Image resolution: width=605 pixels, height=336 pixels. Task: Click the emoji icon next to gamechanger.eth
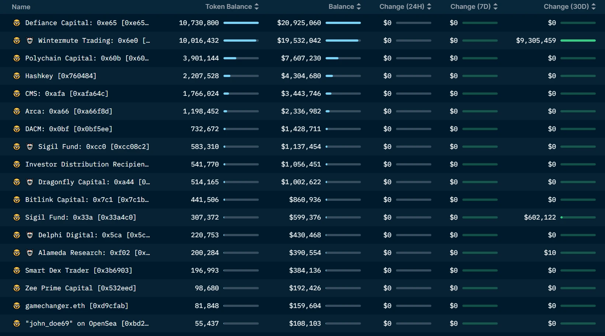click(x=17, y=306)
